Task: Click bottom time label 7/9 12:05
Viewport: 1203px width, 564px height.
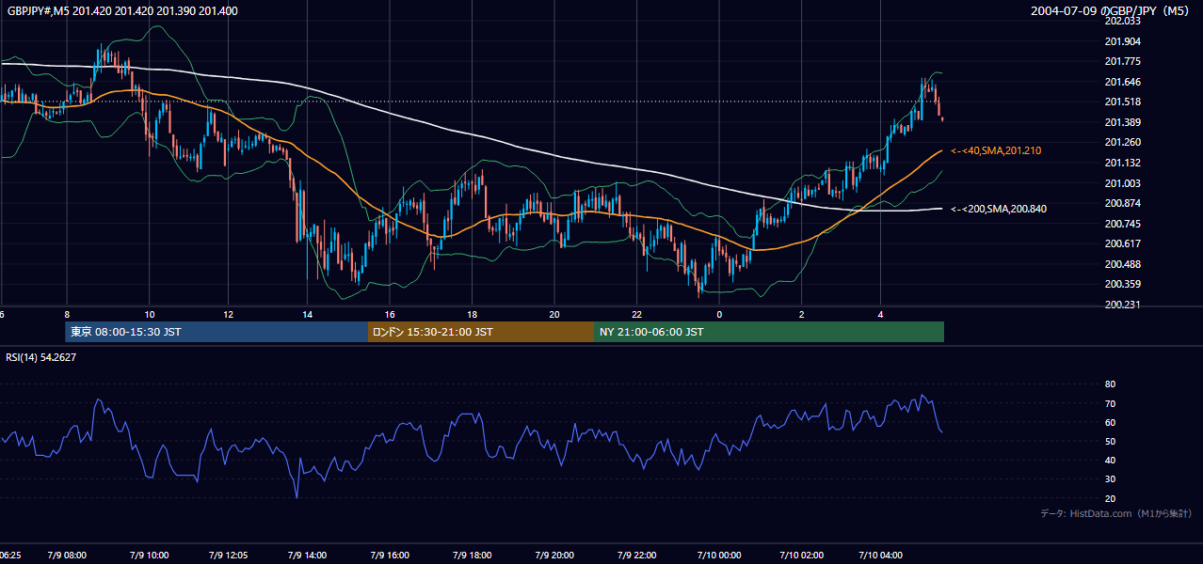Action: click(231, 556)
